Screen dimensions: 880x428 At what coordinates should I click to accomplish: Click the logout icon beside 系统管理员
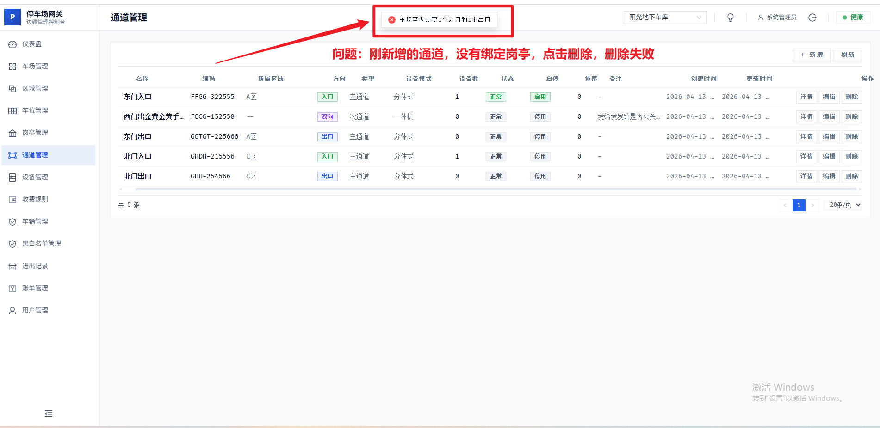point(812,18)
